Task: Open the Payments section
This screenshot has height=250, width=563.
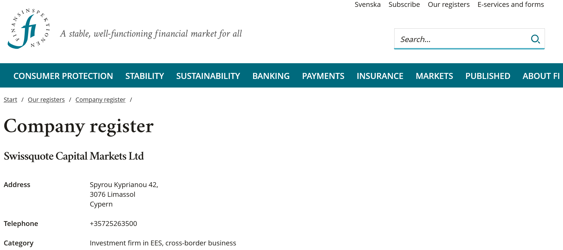Action: click(323, 76)
